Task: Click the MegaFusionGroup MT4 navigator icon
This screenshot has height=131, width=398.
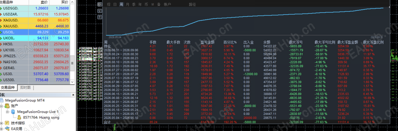Action: pyautogui.click(x=2, y=100)
